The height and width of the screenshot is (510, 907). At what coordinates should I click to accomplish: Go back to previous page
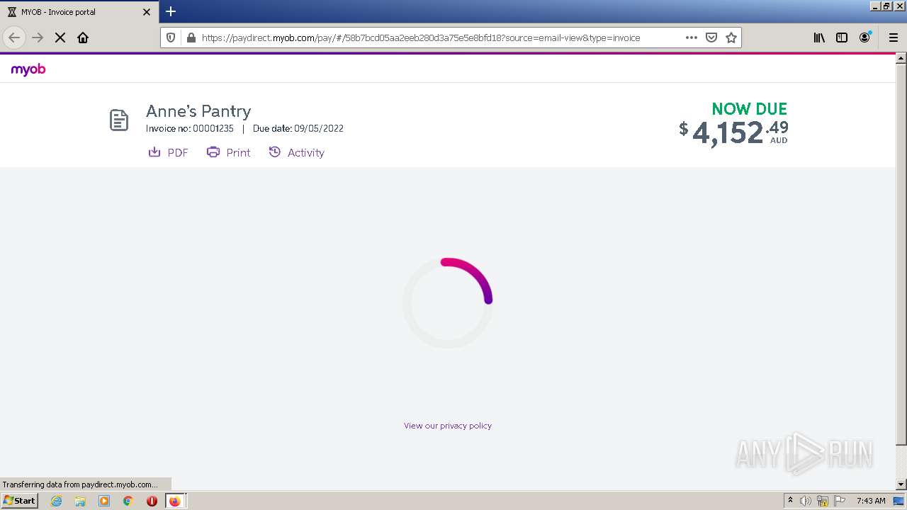(14, 38)
